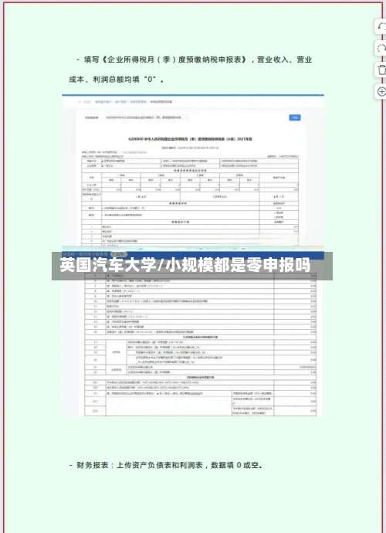Rotate image counter-clockwise with the top side icon

click(x=381, y=27)
